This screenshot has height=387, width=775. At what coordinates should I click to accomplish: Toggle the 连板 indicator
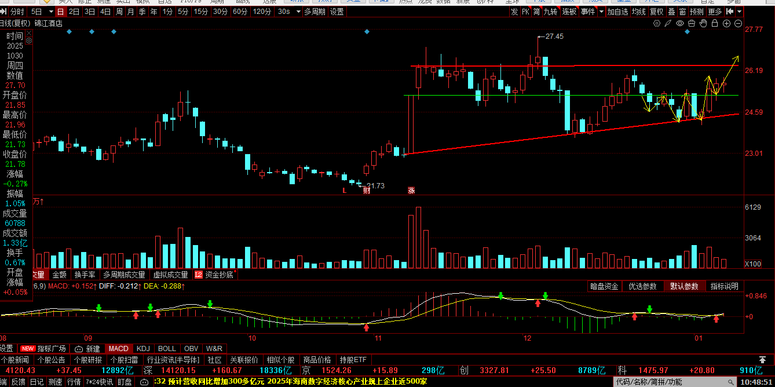pyautogui.click(x=570, y=12)
